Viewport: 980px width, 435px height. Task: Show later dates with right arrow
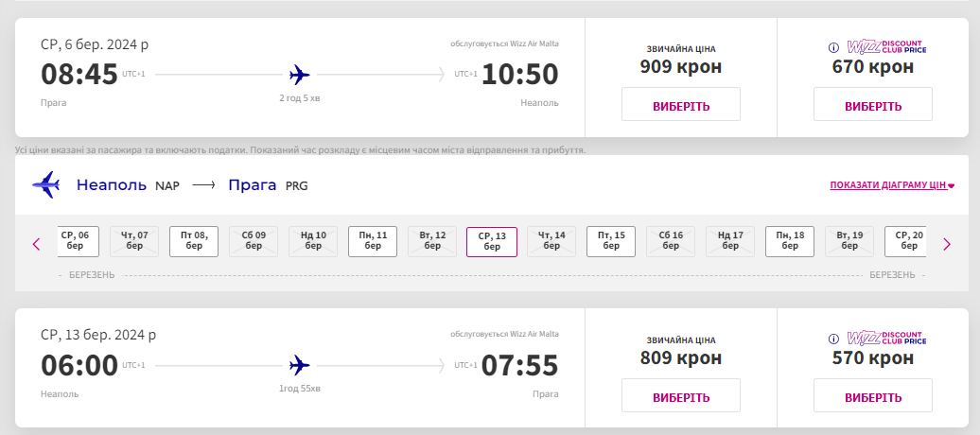pos(946,244)
